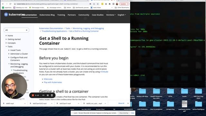This screenshot has width=206, height=116.
Task: Open the Versions dropdown in the header
Action: tap(111, 15)
